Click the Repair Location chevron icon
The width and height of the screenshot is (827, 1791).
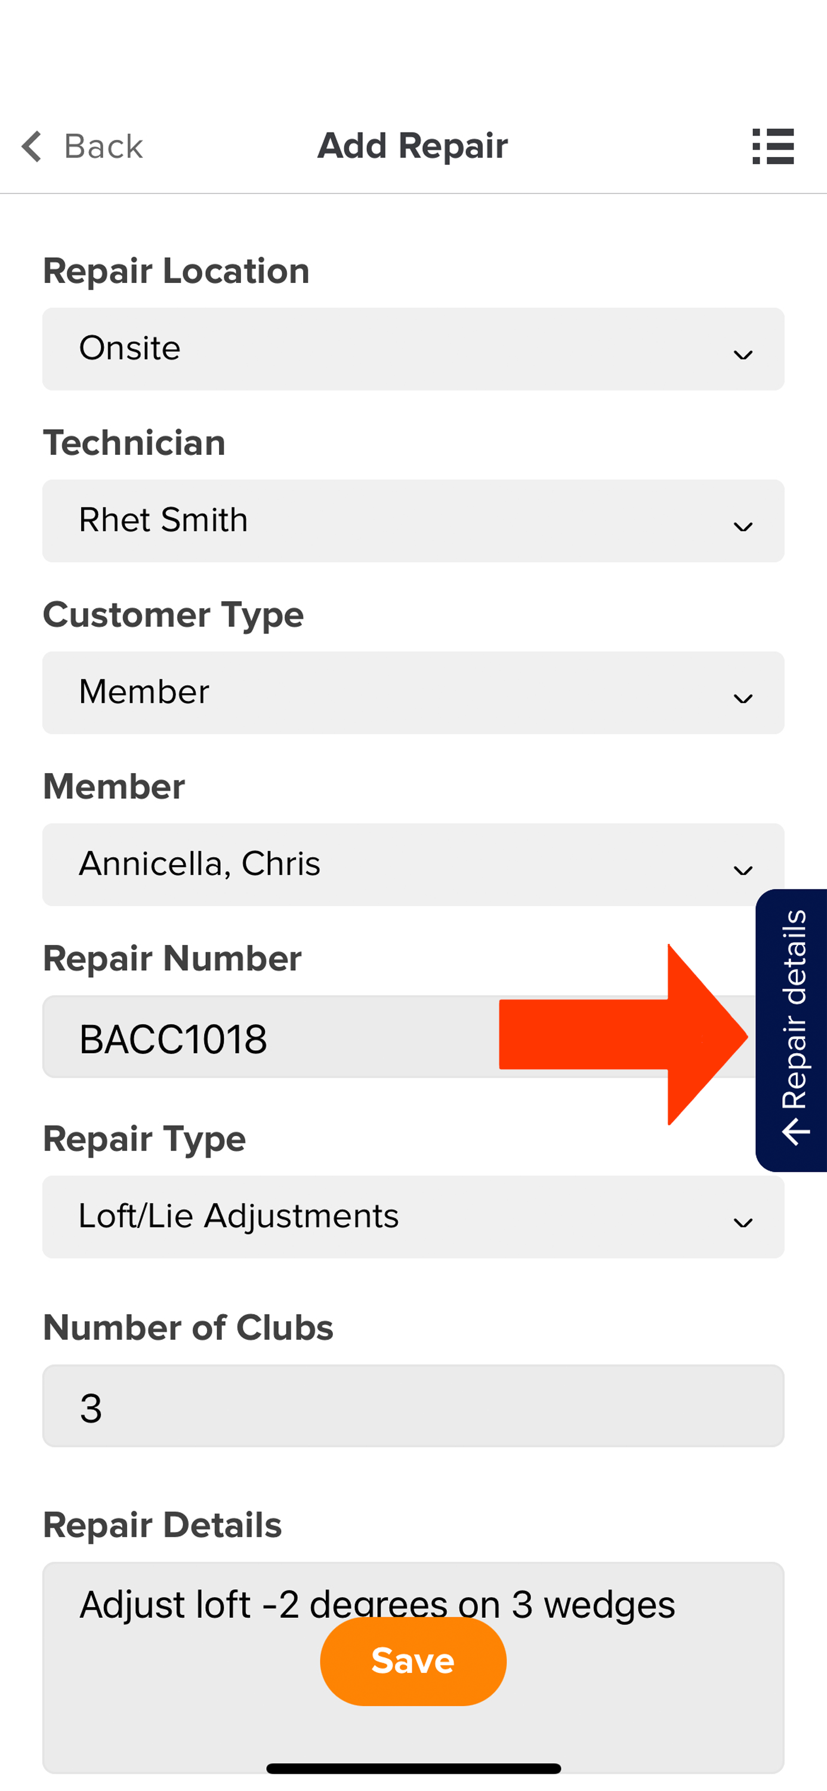click(x=743, y=355)
